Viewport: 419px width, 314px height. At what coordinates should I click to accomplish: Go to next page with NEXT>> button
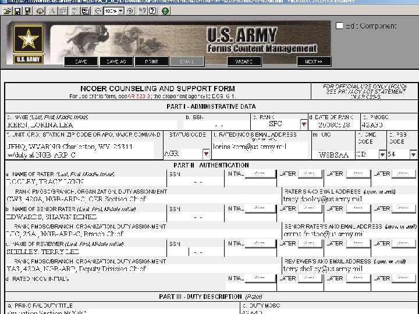coord(314,62)
